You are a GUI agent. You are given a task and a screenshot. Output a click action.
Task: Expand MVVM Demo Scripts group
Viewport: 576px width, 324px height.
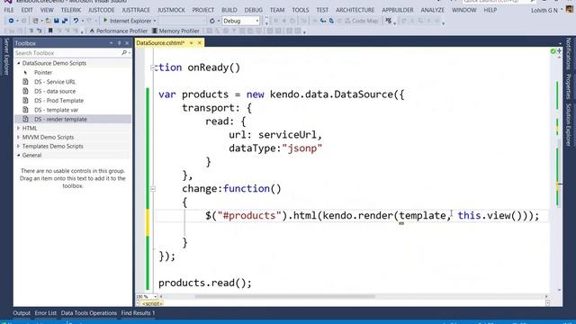click(18, 137)
